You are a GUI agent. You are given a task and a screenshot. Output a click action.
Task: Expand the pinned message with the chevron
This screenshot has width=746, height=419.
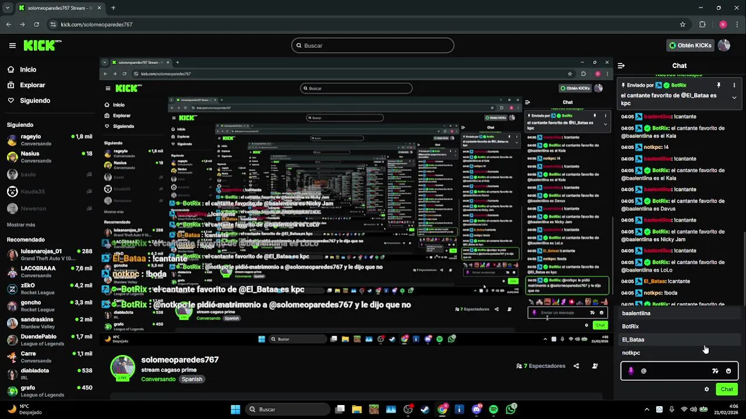tap(734, 98)
